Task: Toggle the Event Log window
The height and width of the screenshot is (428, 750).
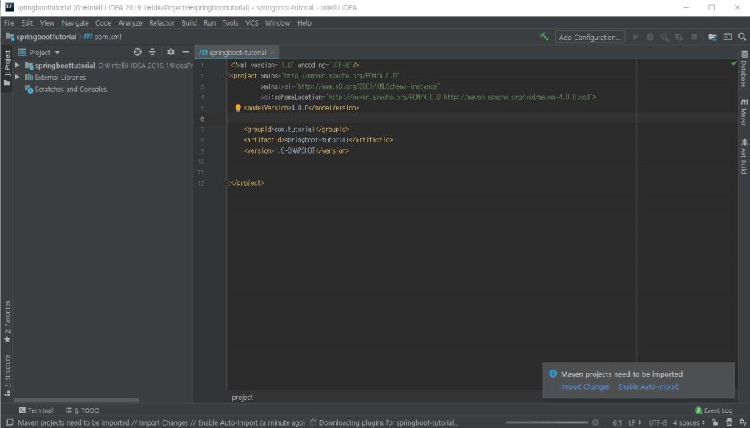Action: tap(713, 410)
